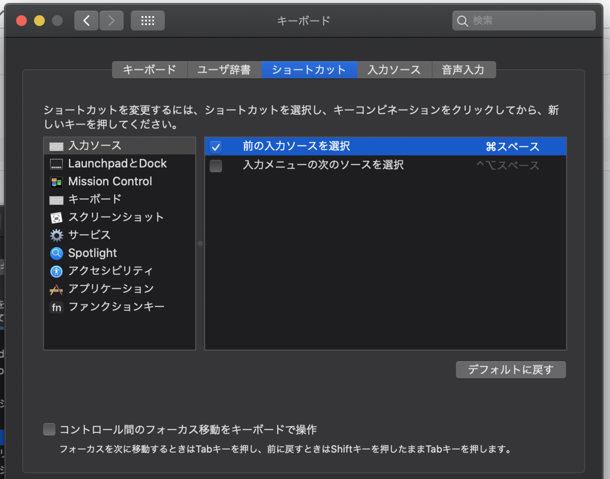This screenshot has width=610, height=479.
Task: Click the アプリケーション icon
Action: [x=56, y=289]
